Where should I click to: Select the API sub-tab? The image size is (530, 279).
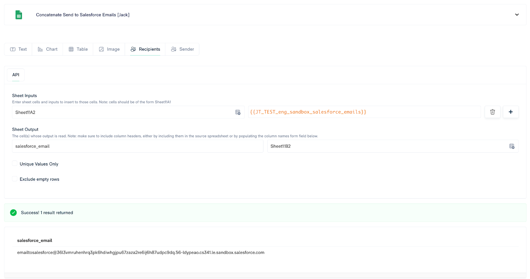(x=16, y=75)
